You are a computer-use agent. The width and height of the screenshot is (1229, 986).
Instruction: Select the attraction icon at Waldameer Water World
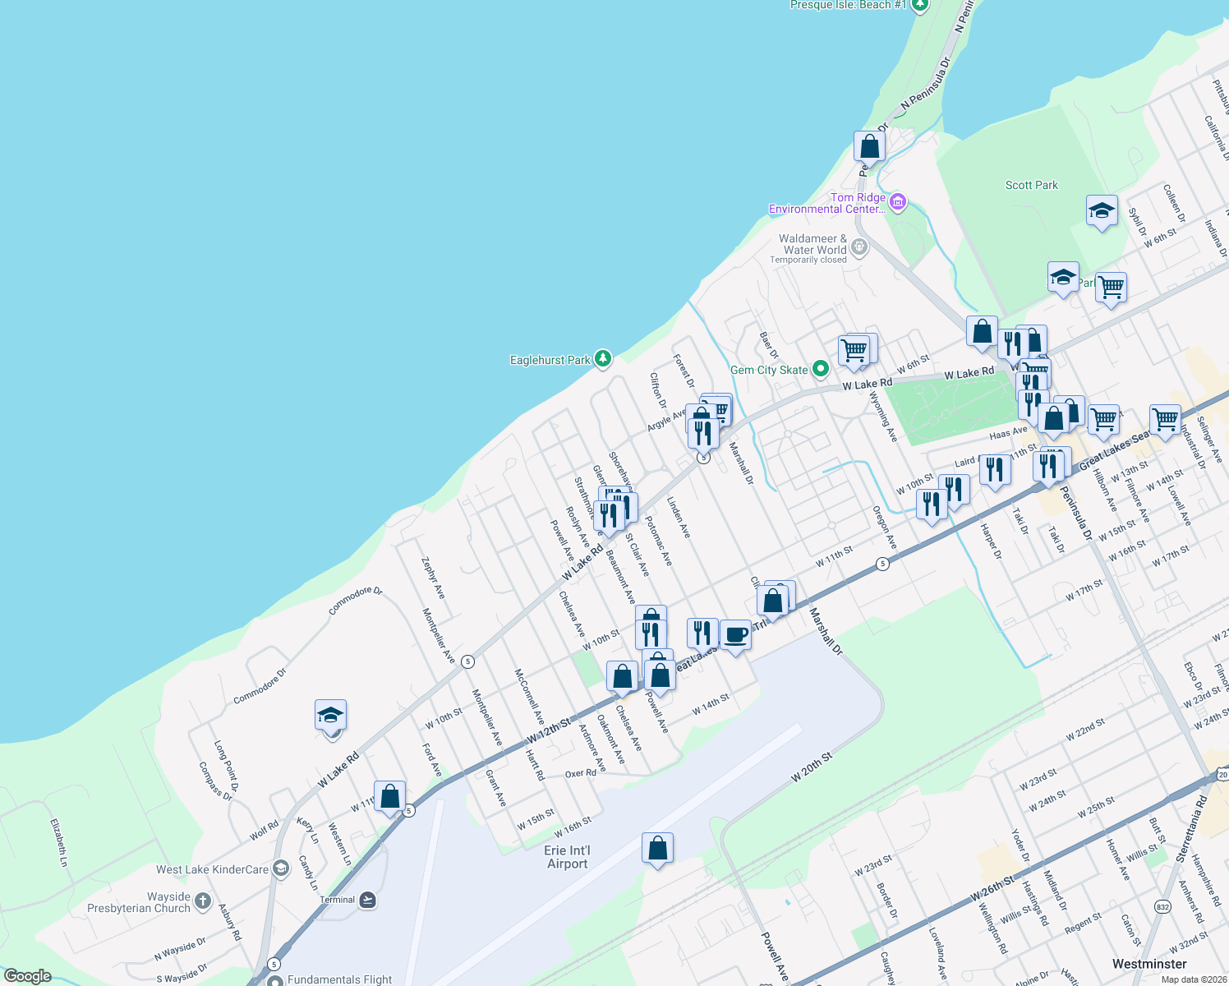click(859, 245)
